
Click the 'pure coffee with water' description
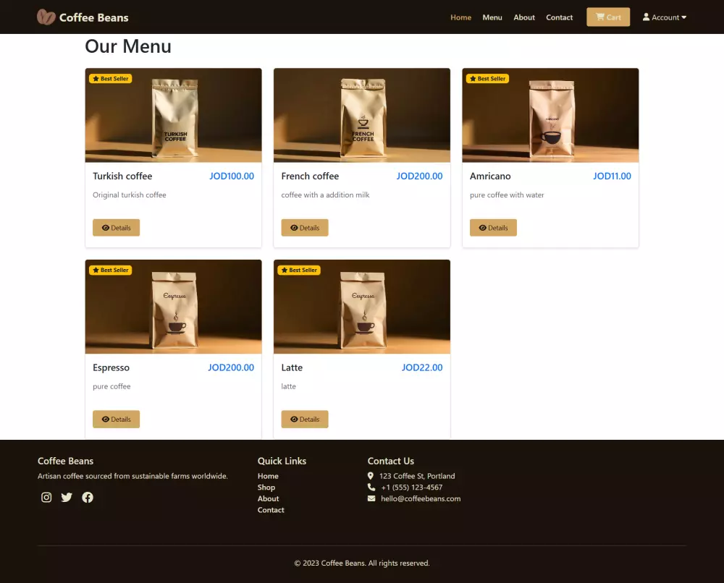coord(507,195)
